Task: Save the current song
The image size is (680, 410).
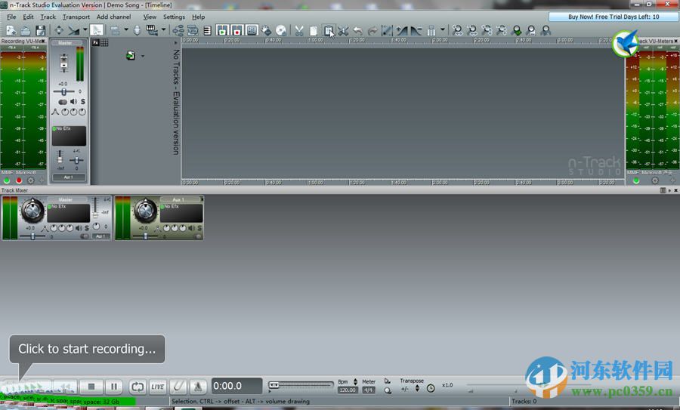Action: click(40, 30)
